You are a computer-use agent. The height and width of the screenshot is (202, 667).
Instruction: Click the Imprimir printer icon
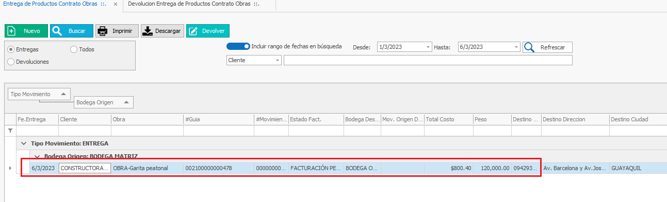click(102, 31)
